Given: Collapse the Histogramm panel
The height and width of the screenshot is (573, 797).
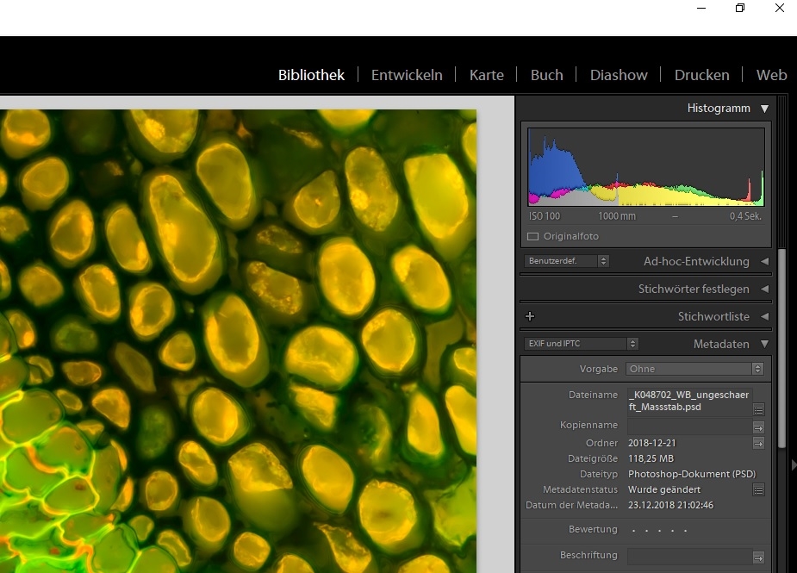Looking at the screenshot, I should 763,109.
